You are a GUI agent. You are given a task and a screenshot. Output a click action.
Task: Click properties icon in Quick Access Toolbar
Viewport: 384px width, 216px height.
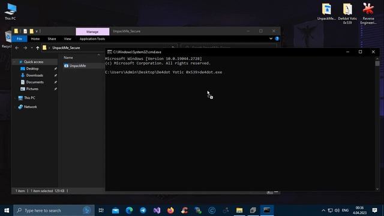pos(25,31)
